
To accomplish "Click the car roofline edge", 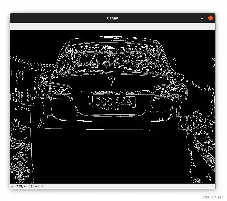I will tap(110, 37).
